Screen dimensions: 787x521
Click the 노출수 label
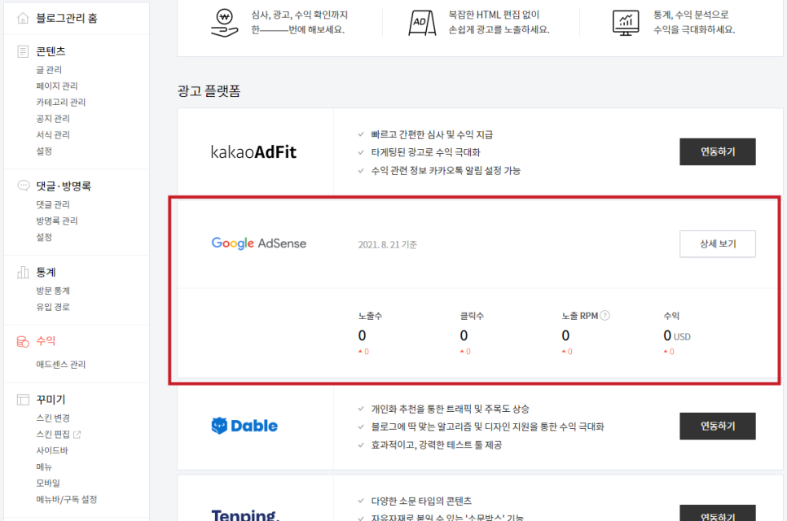pos(370,316)
